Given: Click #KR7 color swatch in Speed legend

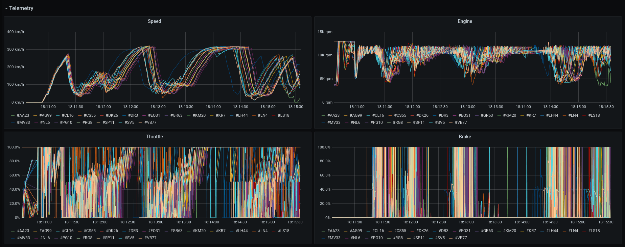Looking at the screenshot, I should [212, 116].
